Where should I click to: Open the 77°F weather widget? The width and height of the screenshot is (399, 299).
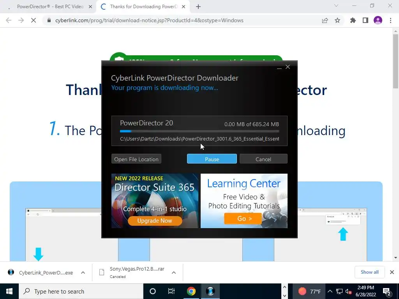point(309,291)
